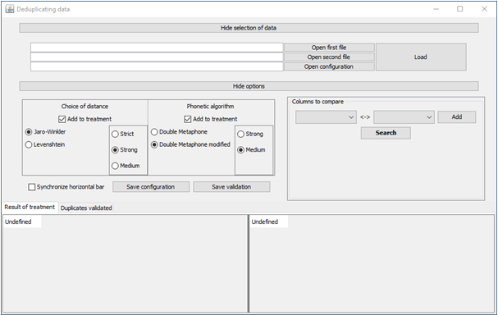
Task: Open the second columns-to-compare dropdown
Action: click(404, 117)
